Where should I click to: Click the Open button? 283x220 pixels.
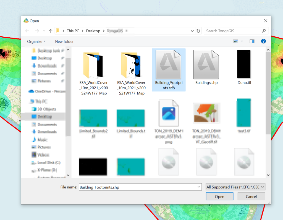click(219, 196)
